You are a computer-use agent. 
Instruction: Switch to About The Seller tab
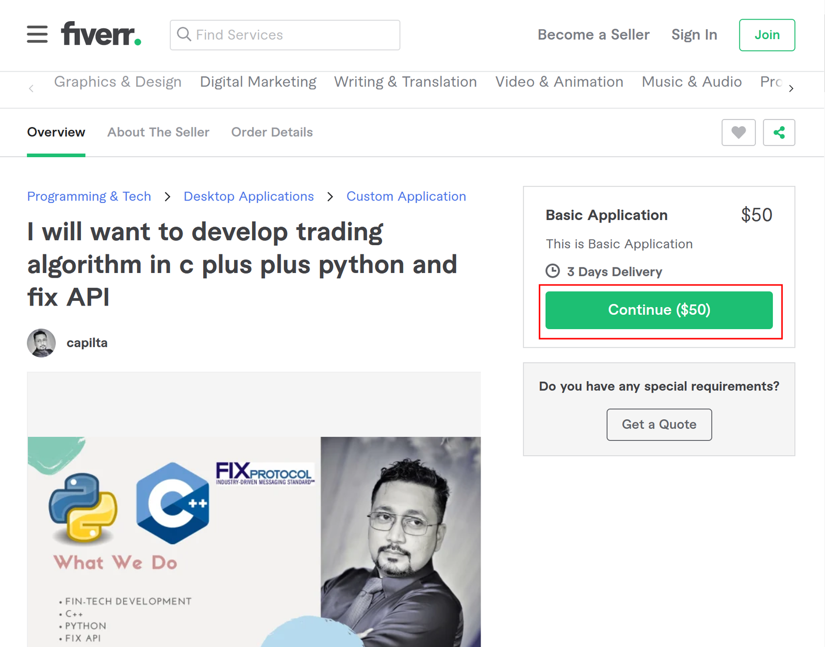point(158,132)
